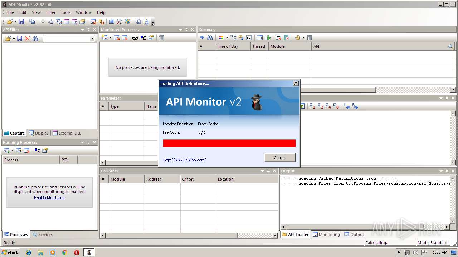This screenshot has height=257, width=458.
Task: Switch to the External DLL tab
Action: [x=67, y=133]
